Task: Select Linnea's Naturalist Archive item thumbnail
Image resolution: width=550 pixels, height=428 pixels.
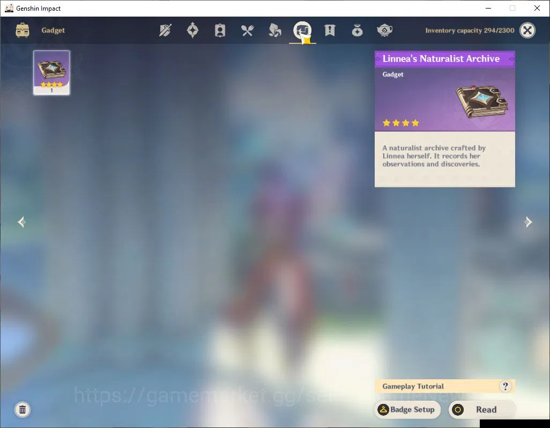Action: 51,72
